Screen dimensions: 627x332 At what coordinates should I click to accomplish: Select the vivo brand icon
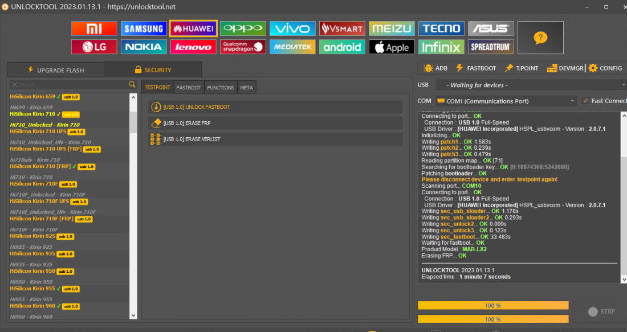pyautogui.click(x=292, y=29)
